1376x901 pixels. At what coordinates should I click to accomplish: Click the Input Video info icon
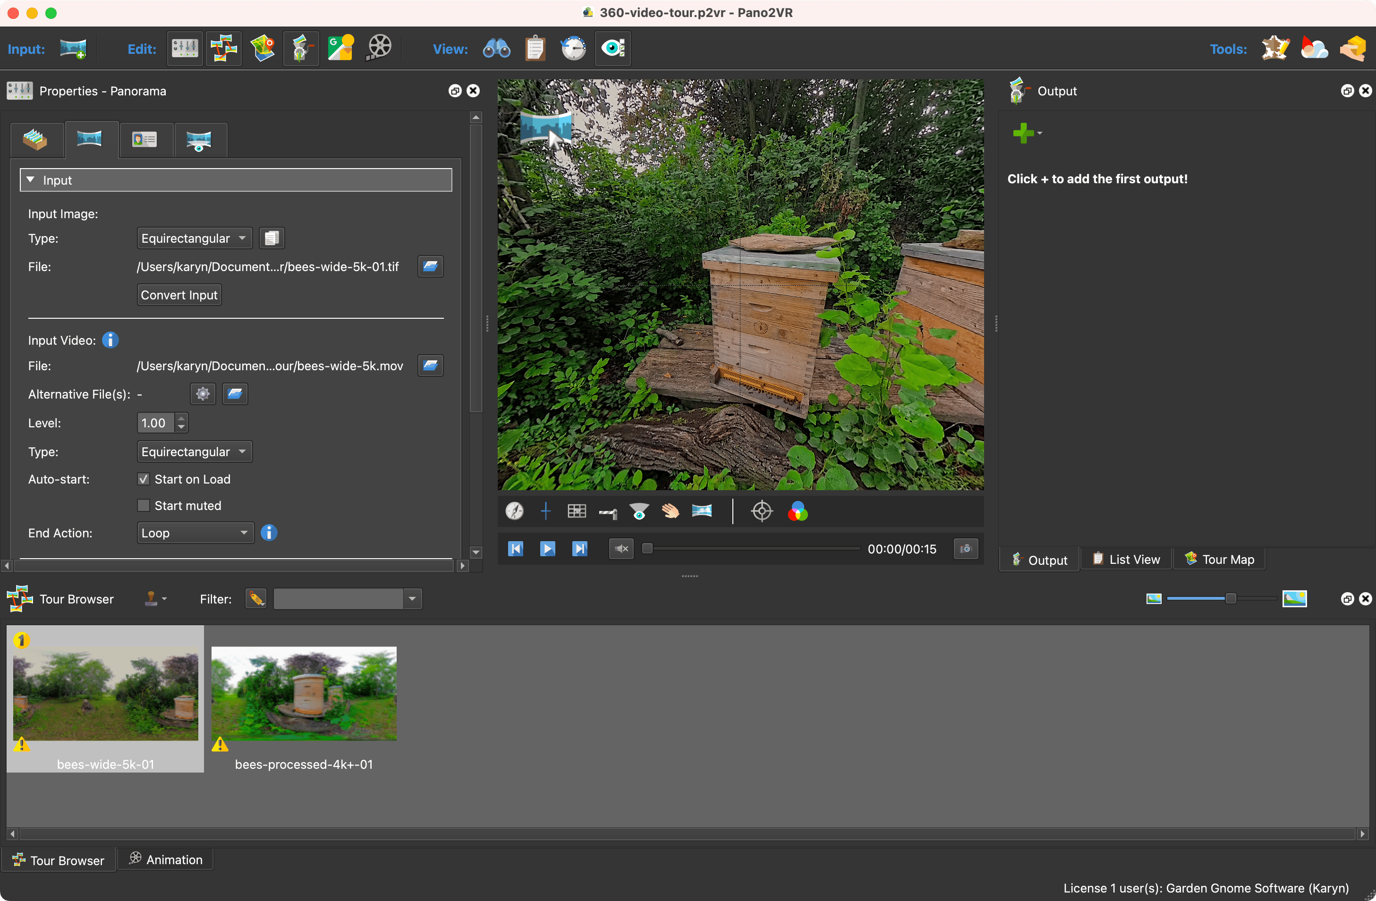click(110, 340)
